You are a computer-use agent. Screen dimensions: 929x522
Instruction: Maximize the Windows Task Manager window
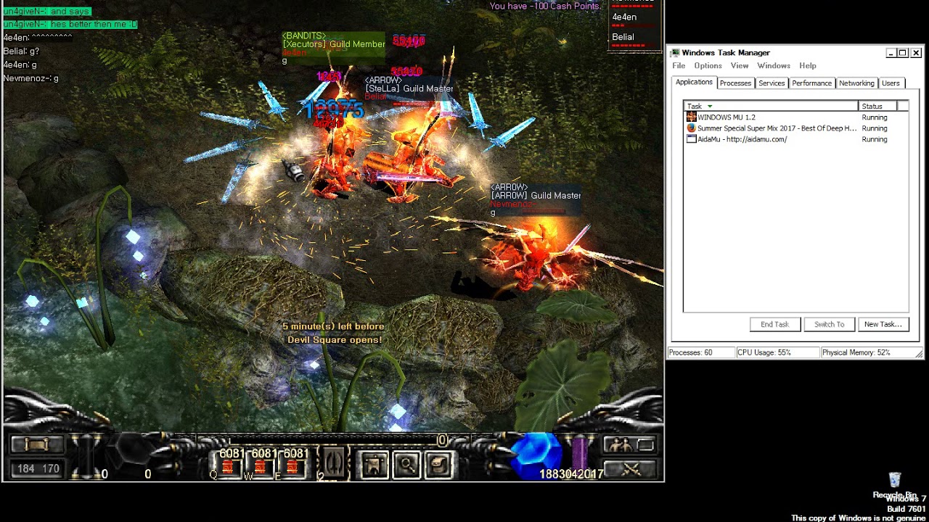tap(903, 53)
